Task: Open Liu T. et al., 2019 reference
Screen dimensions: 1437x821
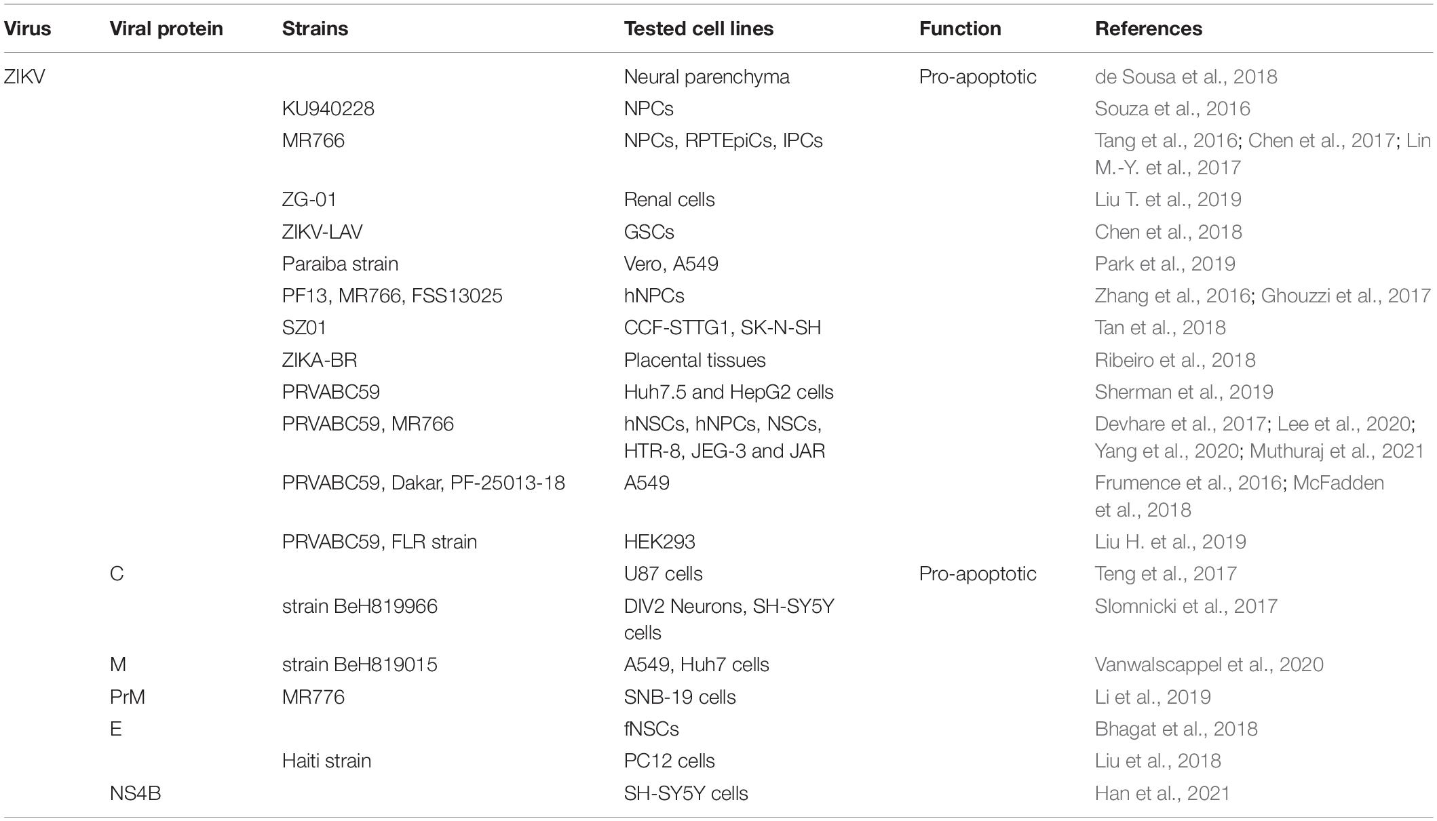Action: tap(1168, 199)
